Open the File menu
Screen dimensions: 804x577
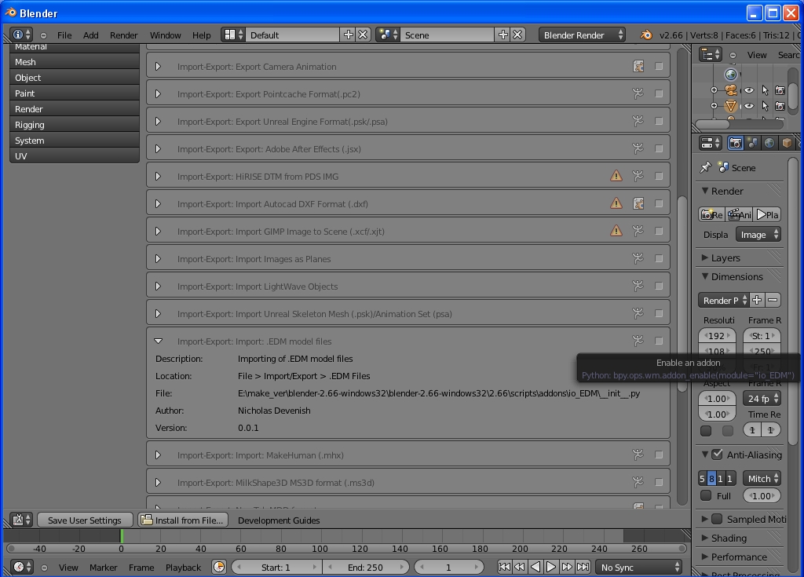pos(64,35)
